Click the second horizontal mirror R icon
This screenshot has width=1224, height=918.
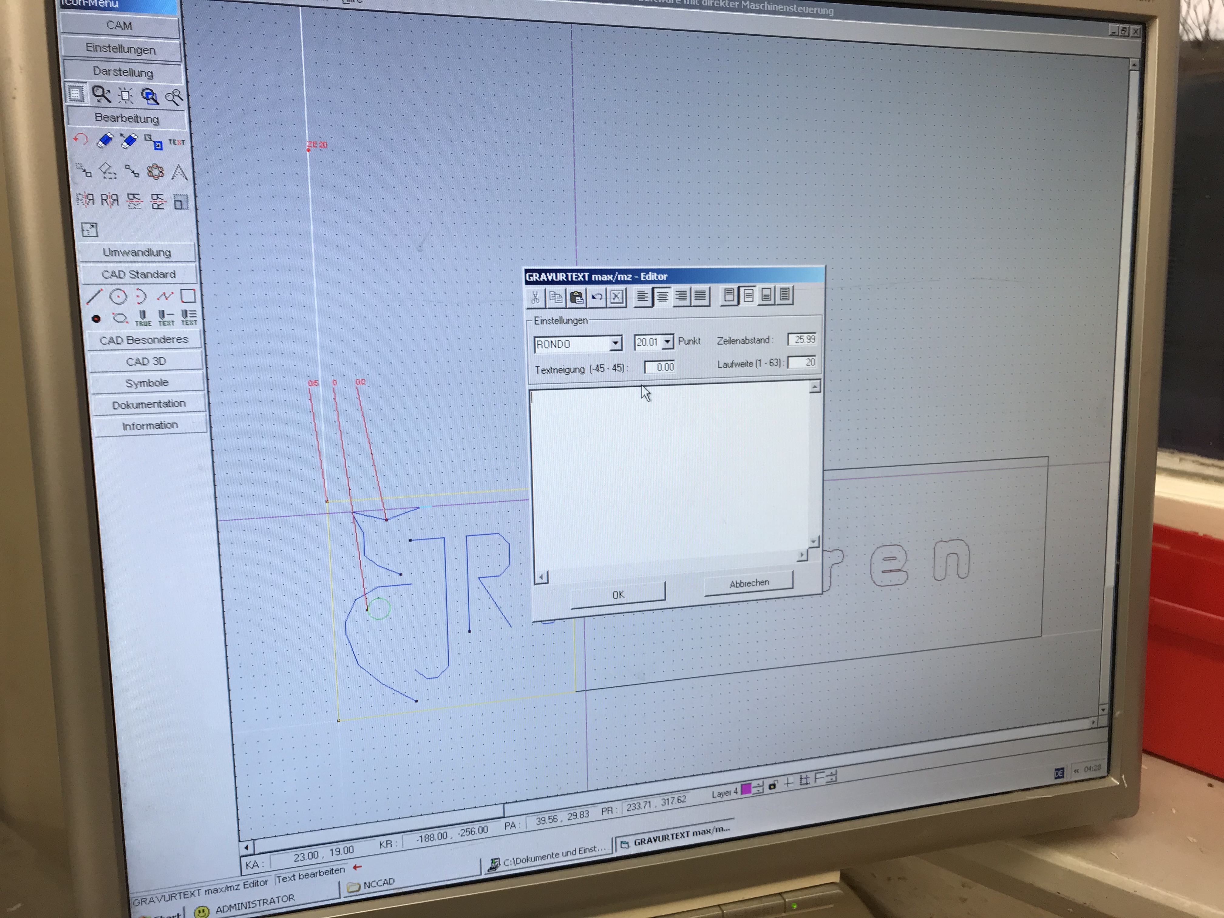(x=110, y=200)
